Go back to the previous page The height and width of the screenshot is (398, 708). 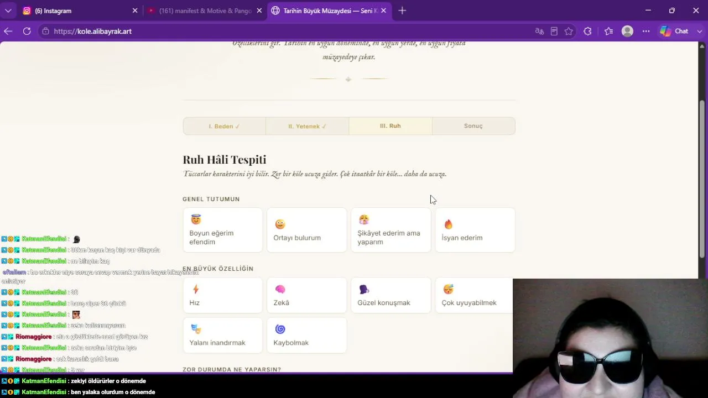click(8, 32)
